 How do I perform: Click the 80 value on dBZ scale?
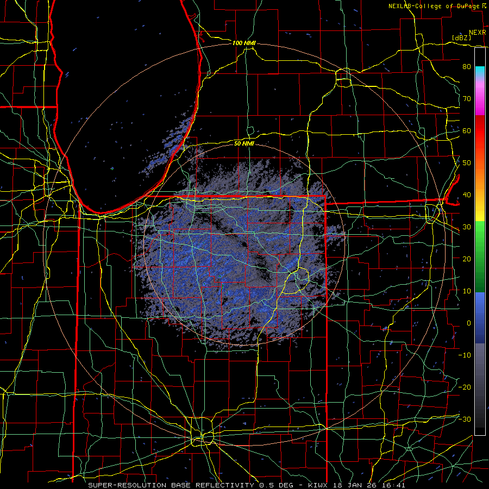tap(467, 67)
